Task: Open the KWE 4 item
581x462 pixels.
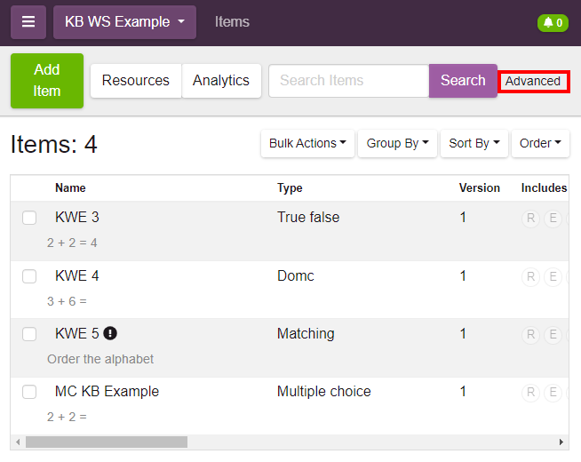Action: click(77, 276)
